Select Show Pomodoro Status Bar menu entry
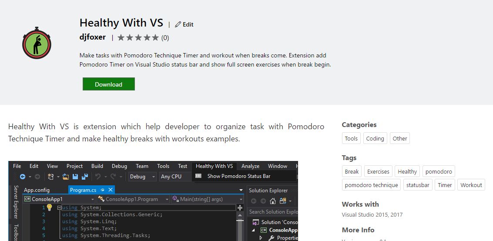 tap(245, 176)
